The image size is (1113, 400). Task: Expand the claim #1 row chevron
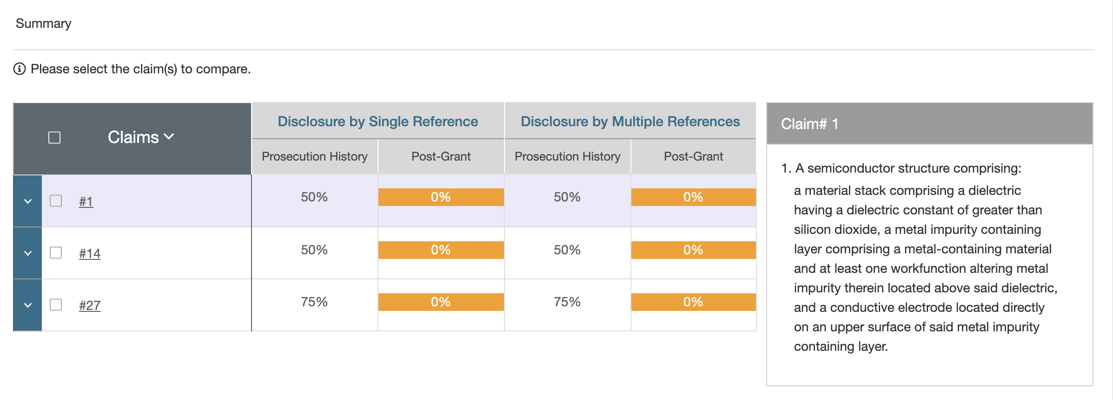(x=28, y=201)
